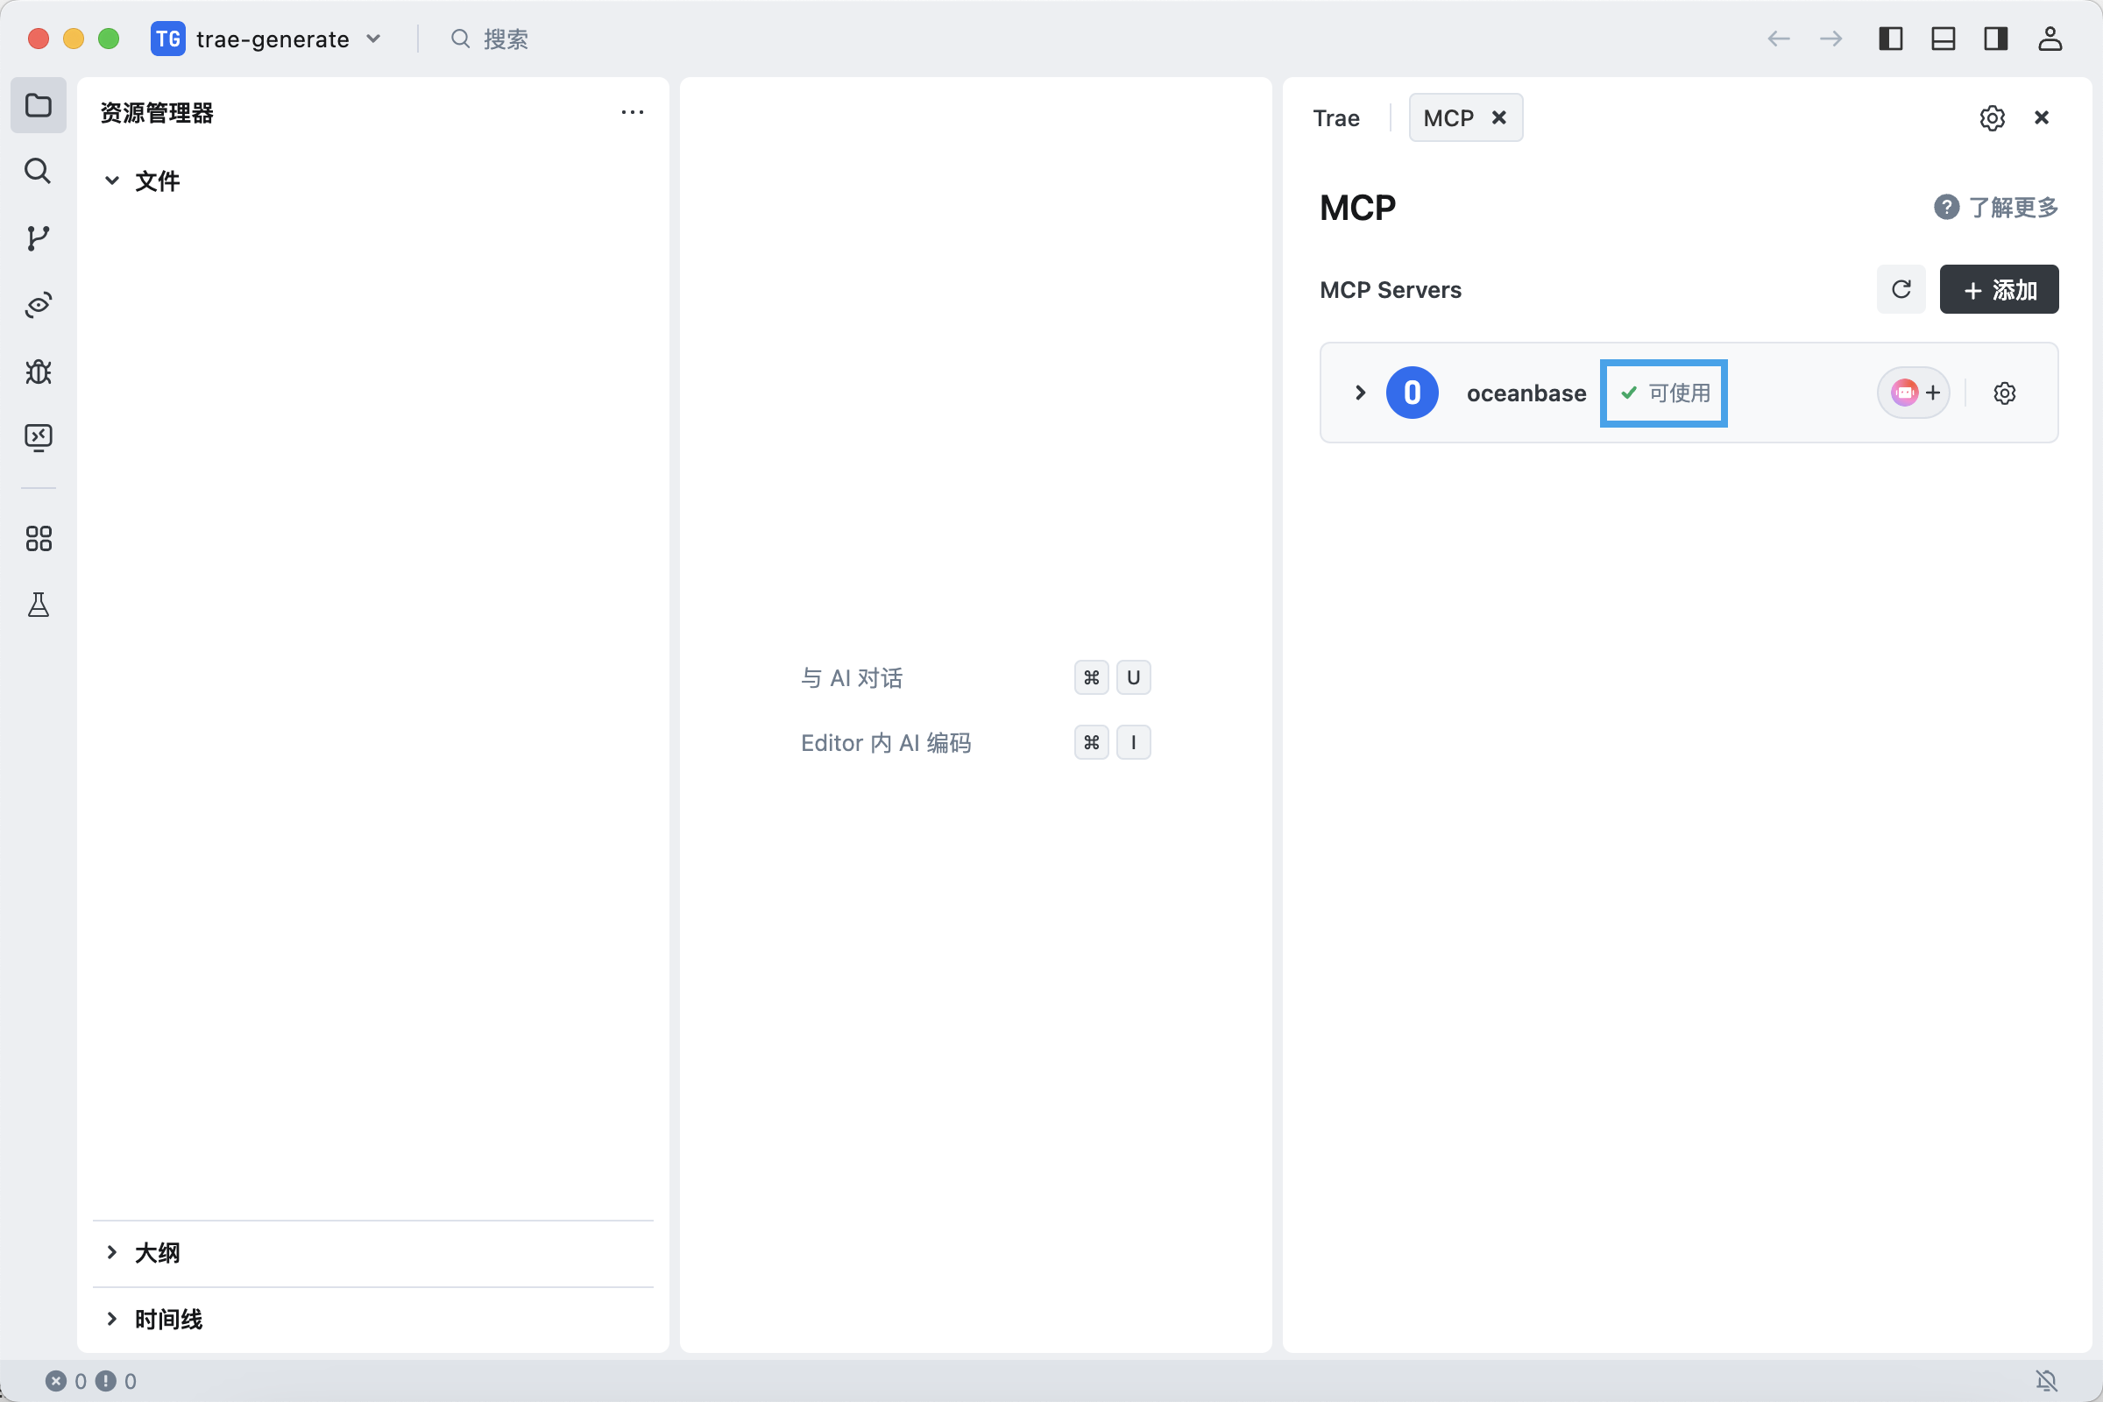The height and width of the screenshot is (1402, 2103).
Task: Toggle the left sidebar layout
Action: (1890, 39)
